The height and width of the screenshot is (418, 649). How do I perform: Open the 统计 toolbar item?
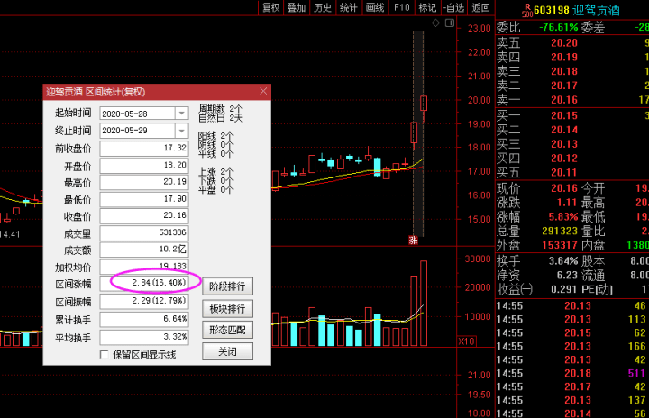pos(349,7)
